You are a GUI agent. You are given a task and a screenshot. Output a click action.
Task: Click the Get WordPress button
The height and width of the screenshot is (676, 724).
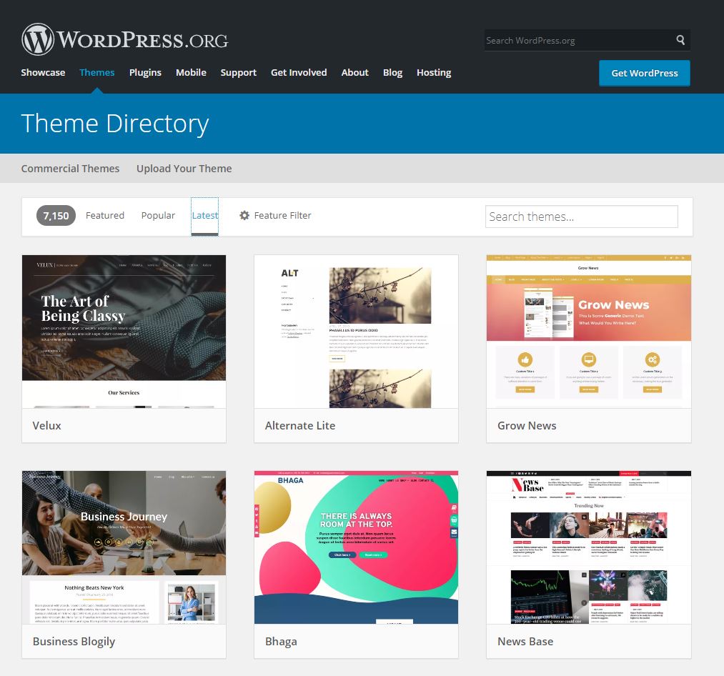click(x=645, y=73)
